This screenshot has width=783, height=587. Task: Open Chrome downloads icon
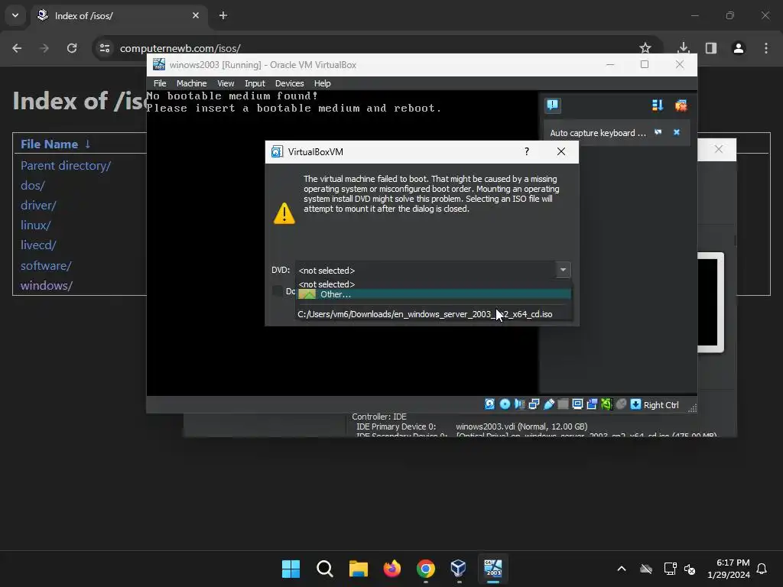683,48
